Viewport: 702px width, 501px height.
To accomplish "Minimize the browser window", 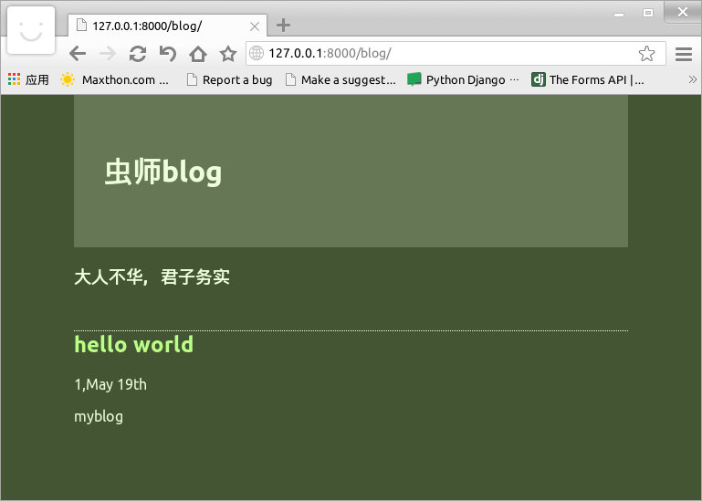I will pos(619,13).
